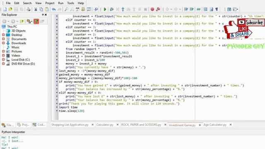The image size is (265, 149).
Task: Open the Tools menu
Action: point(70,3)
